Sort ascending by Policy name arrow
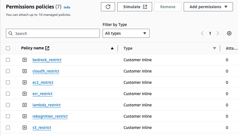 point(112,48)
